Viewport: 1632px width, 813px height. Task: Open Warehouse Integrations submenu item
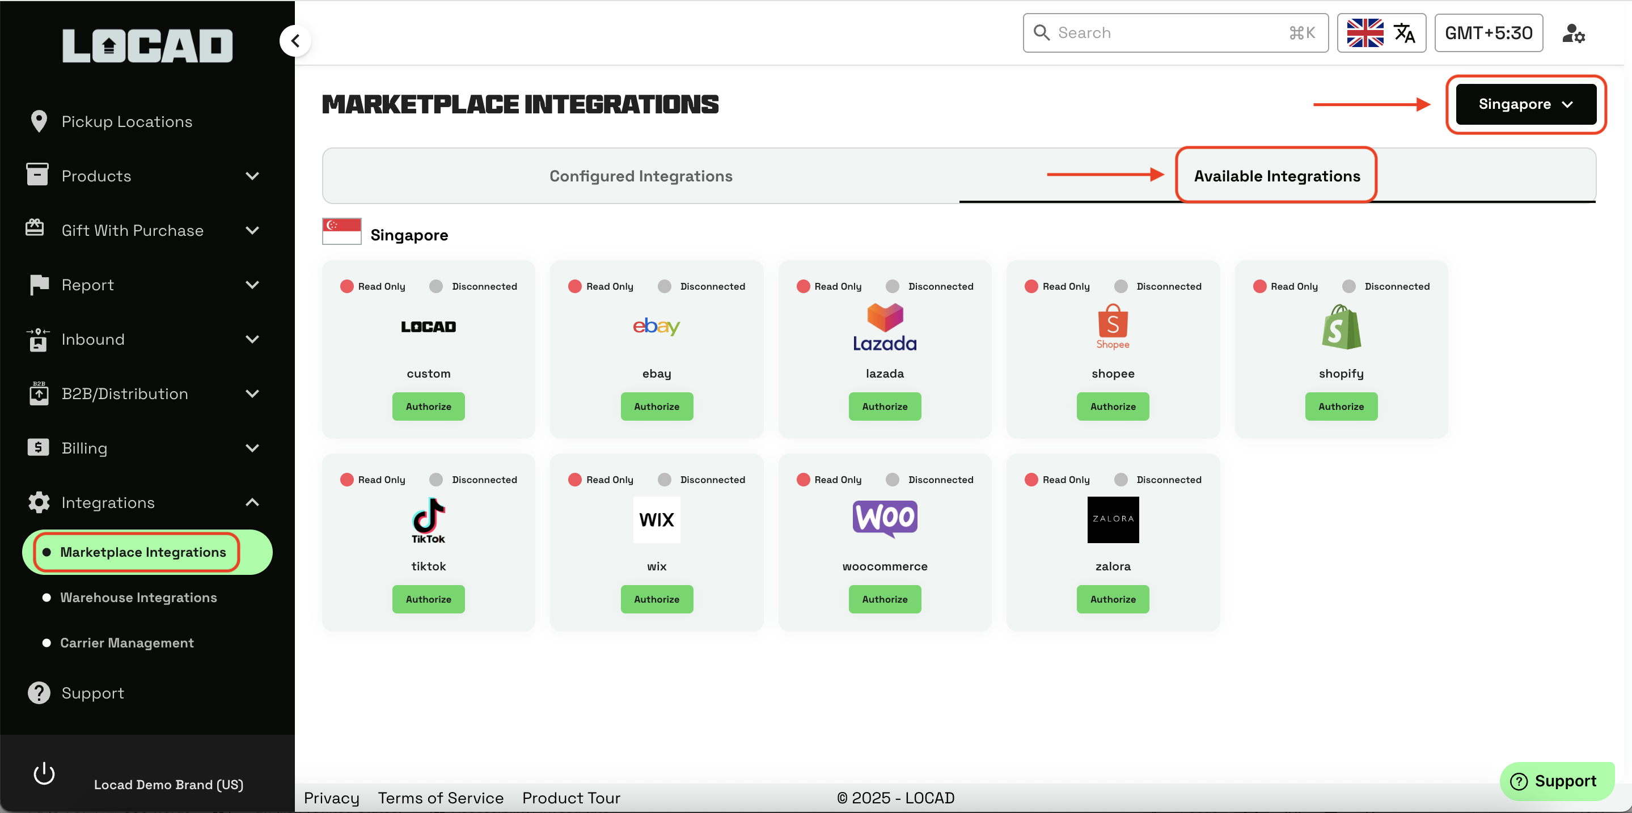tap(138, 597)
